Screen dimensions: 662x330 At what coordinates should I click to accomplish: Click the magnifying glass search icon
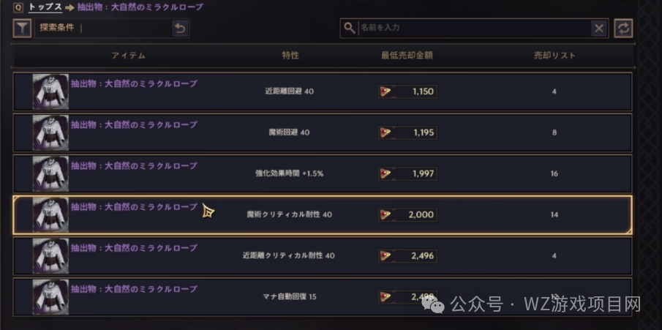tap(350, 28)
